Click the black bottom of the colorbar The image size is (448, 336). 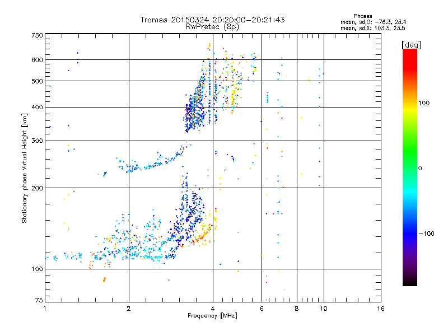pos(410,282)
